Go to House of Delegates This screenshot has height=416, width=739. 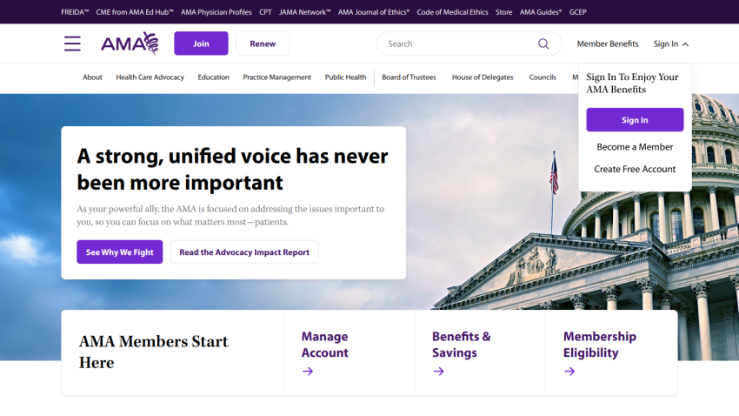click(483, 77)
